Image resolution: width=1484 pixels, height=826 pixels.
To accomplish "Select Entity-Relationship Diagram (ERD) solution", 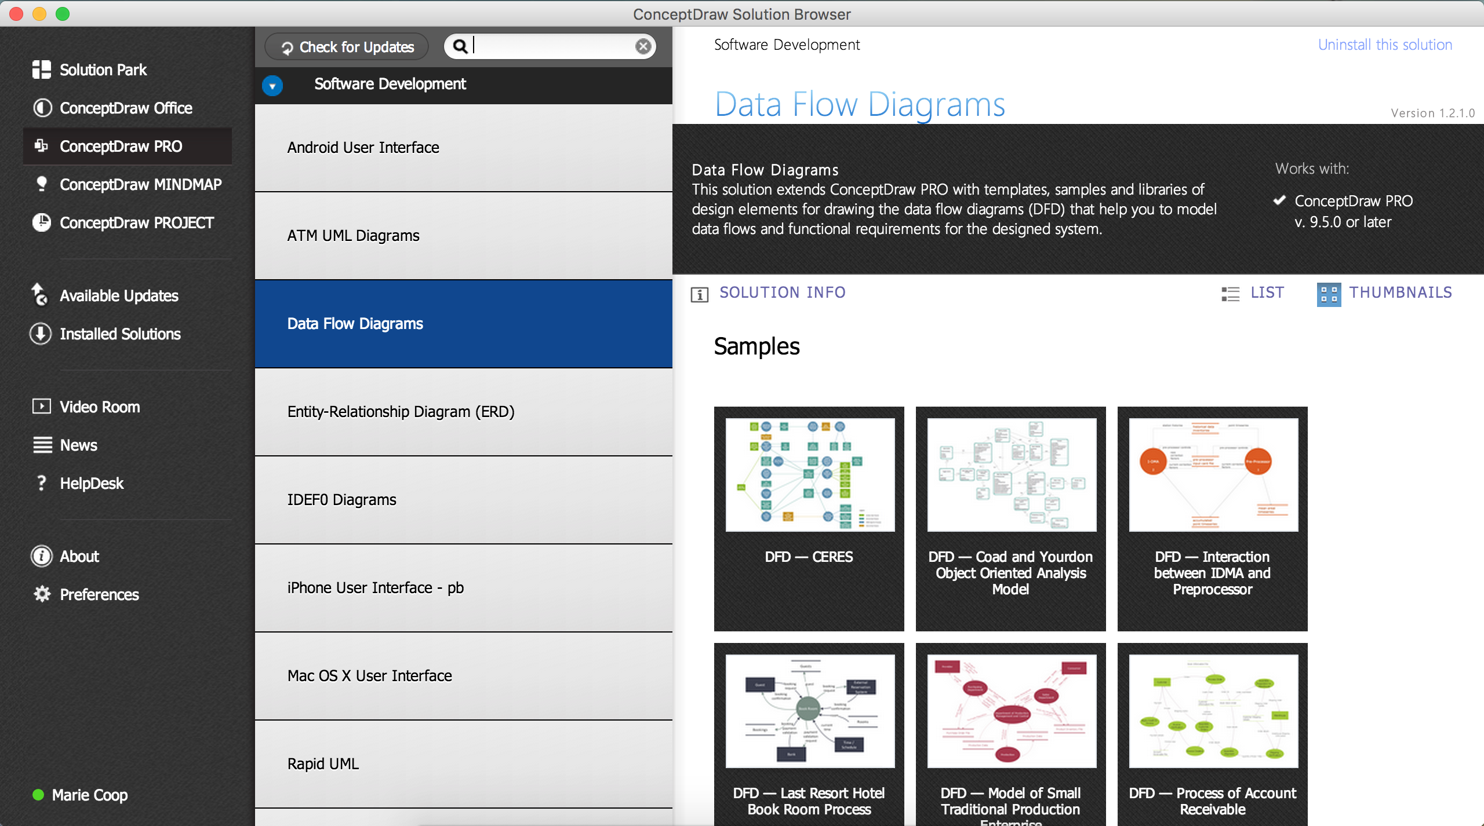I will coord(464,412).
